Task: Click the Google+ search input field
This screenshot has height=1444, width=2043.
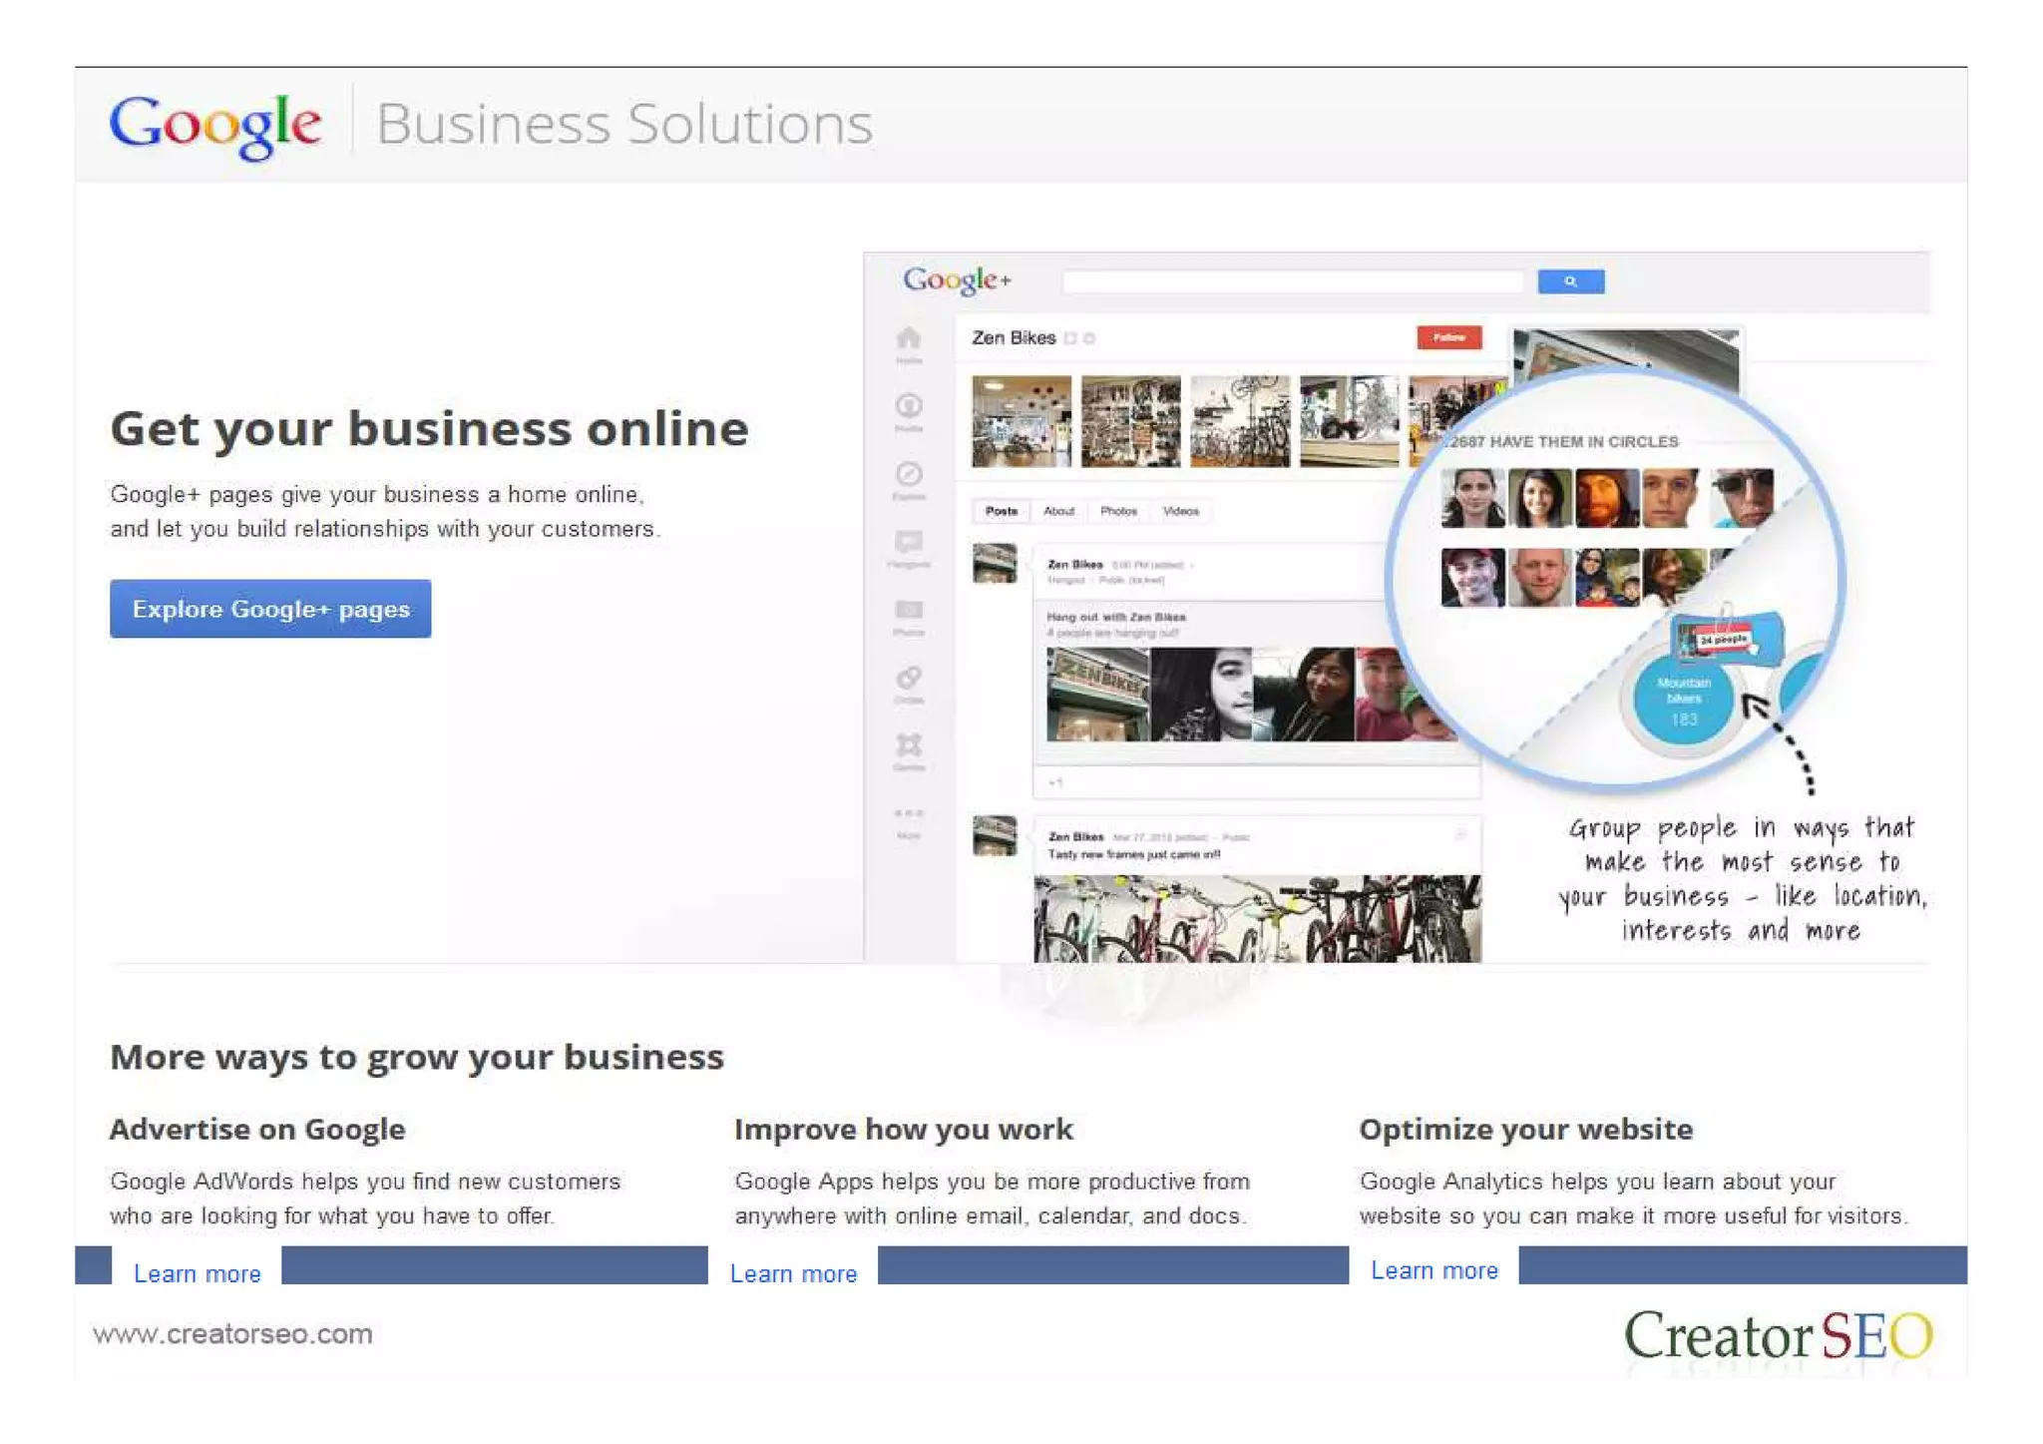Action: (x=1292, y=282)
